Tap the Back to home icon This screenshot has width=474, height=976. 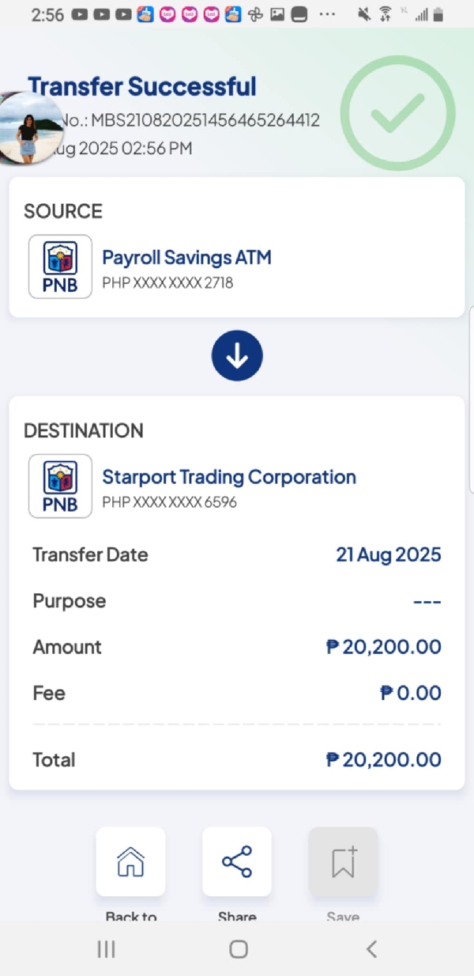click(x=130, y=861)
